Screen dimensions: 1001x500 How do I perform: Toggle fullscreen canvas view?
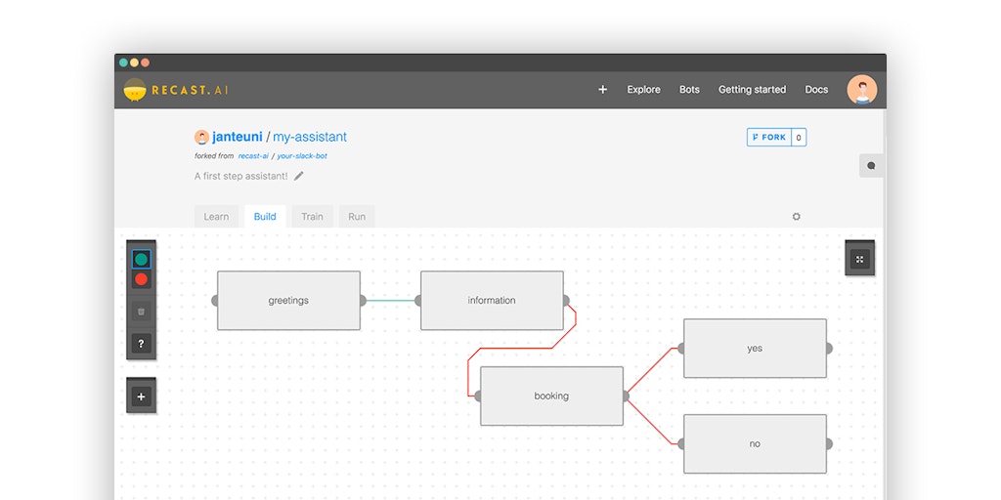[x=860, y=259]
